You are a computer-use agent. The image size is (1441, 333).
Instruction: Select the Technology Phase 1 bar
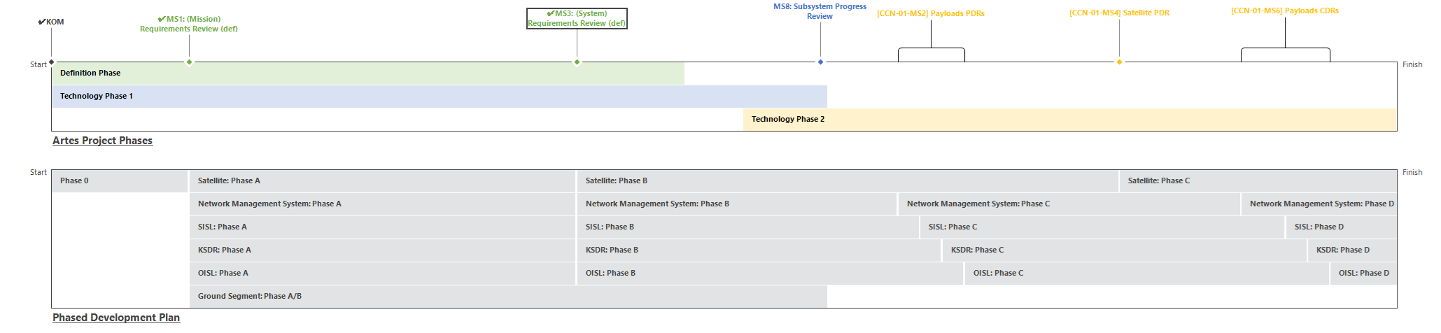tap(440, 97)
